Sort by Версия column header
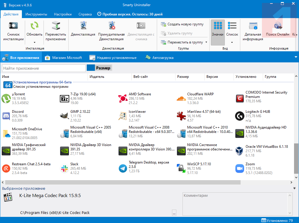 [x=219, y=77]
